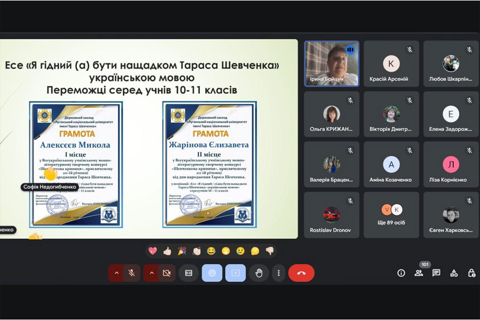Click muted mic icon on Елена Задорож tile
Image resolution: width=480 pixels, height=320 pixels.
coord(469,100)
